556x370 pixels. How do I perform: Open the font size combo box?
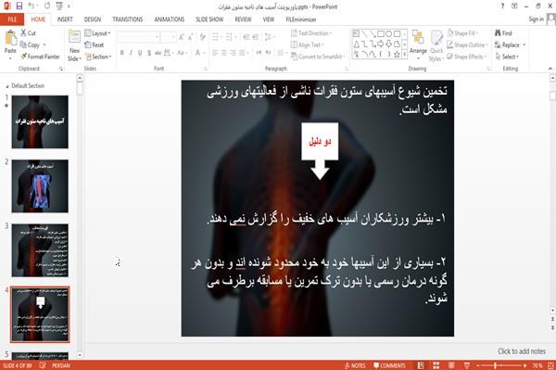click(x=168, y=37)
